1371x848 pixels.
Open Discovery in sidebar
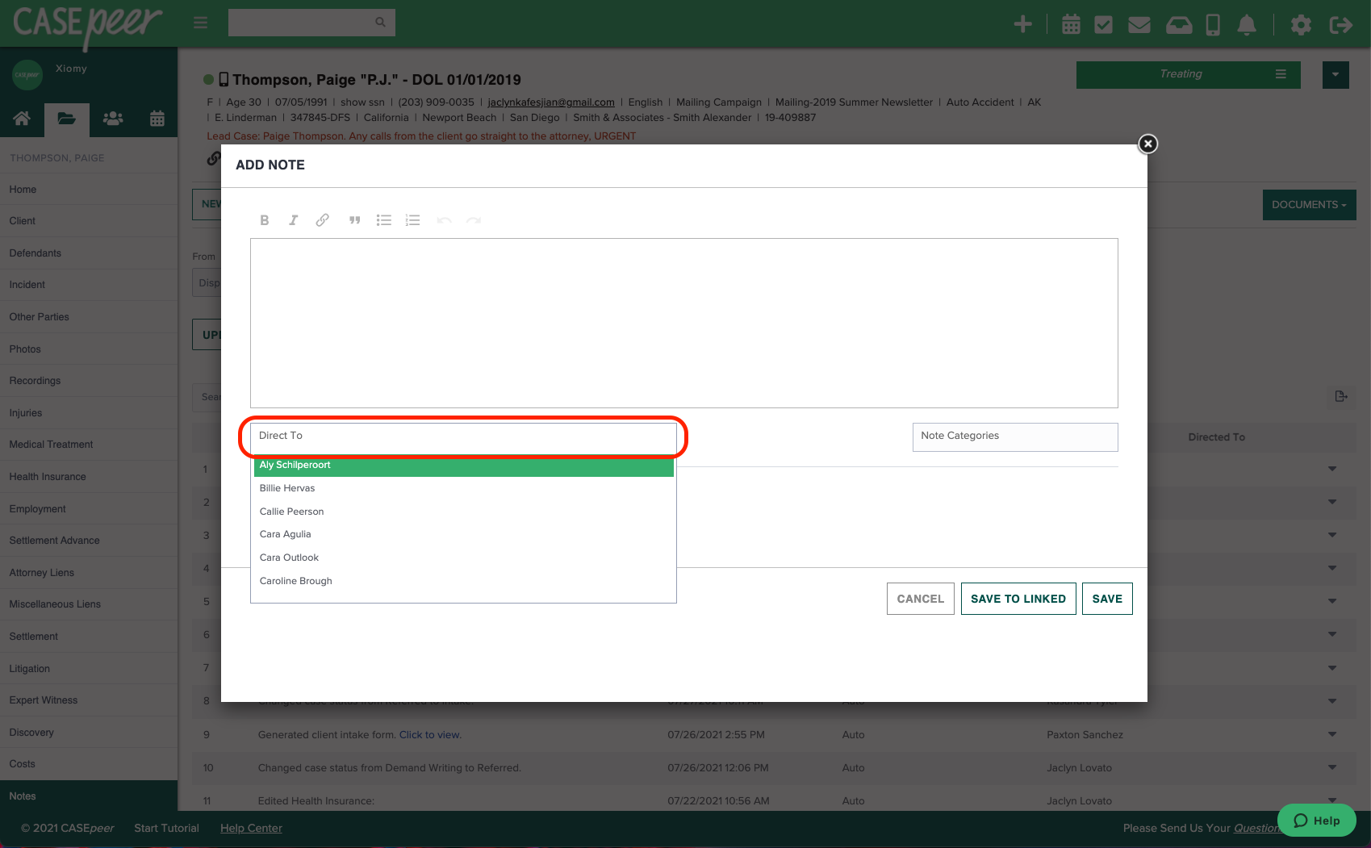pos(89,733)
